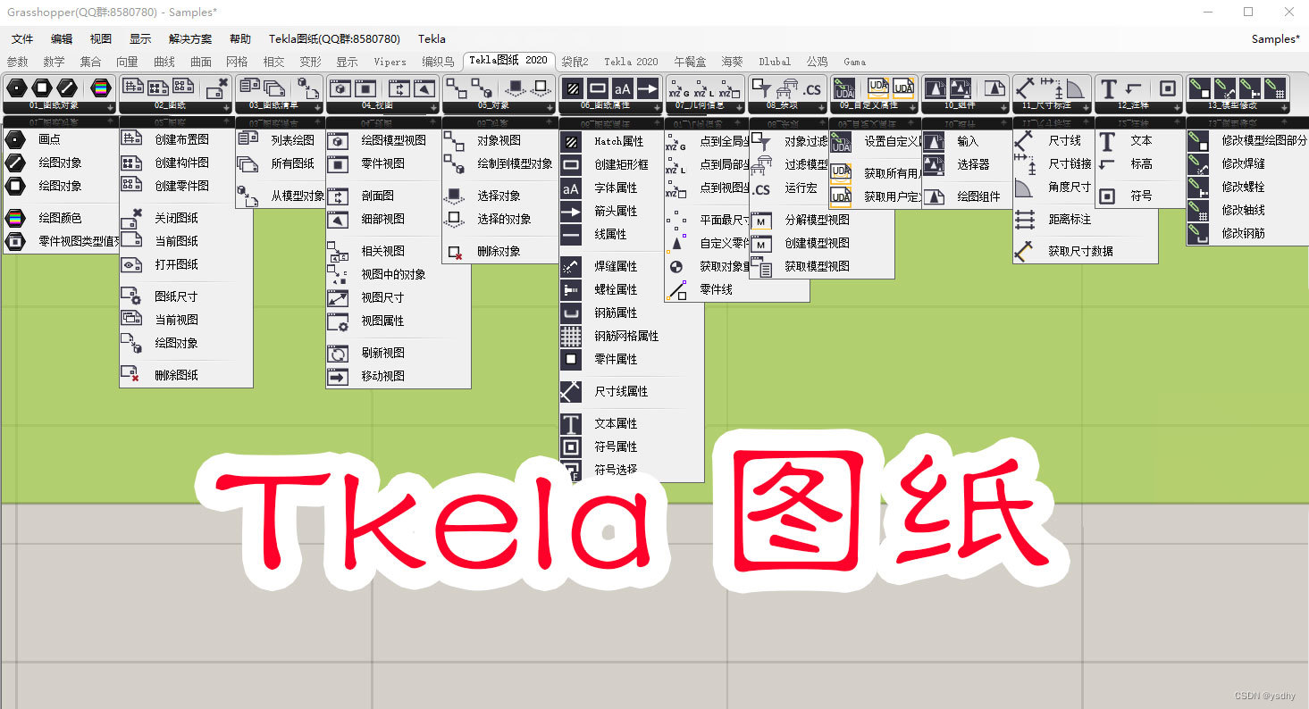Select the 删除对象 entry
The height and width of the screenshot is (709, 1309).
click(500, 251)
